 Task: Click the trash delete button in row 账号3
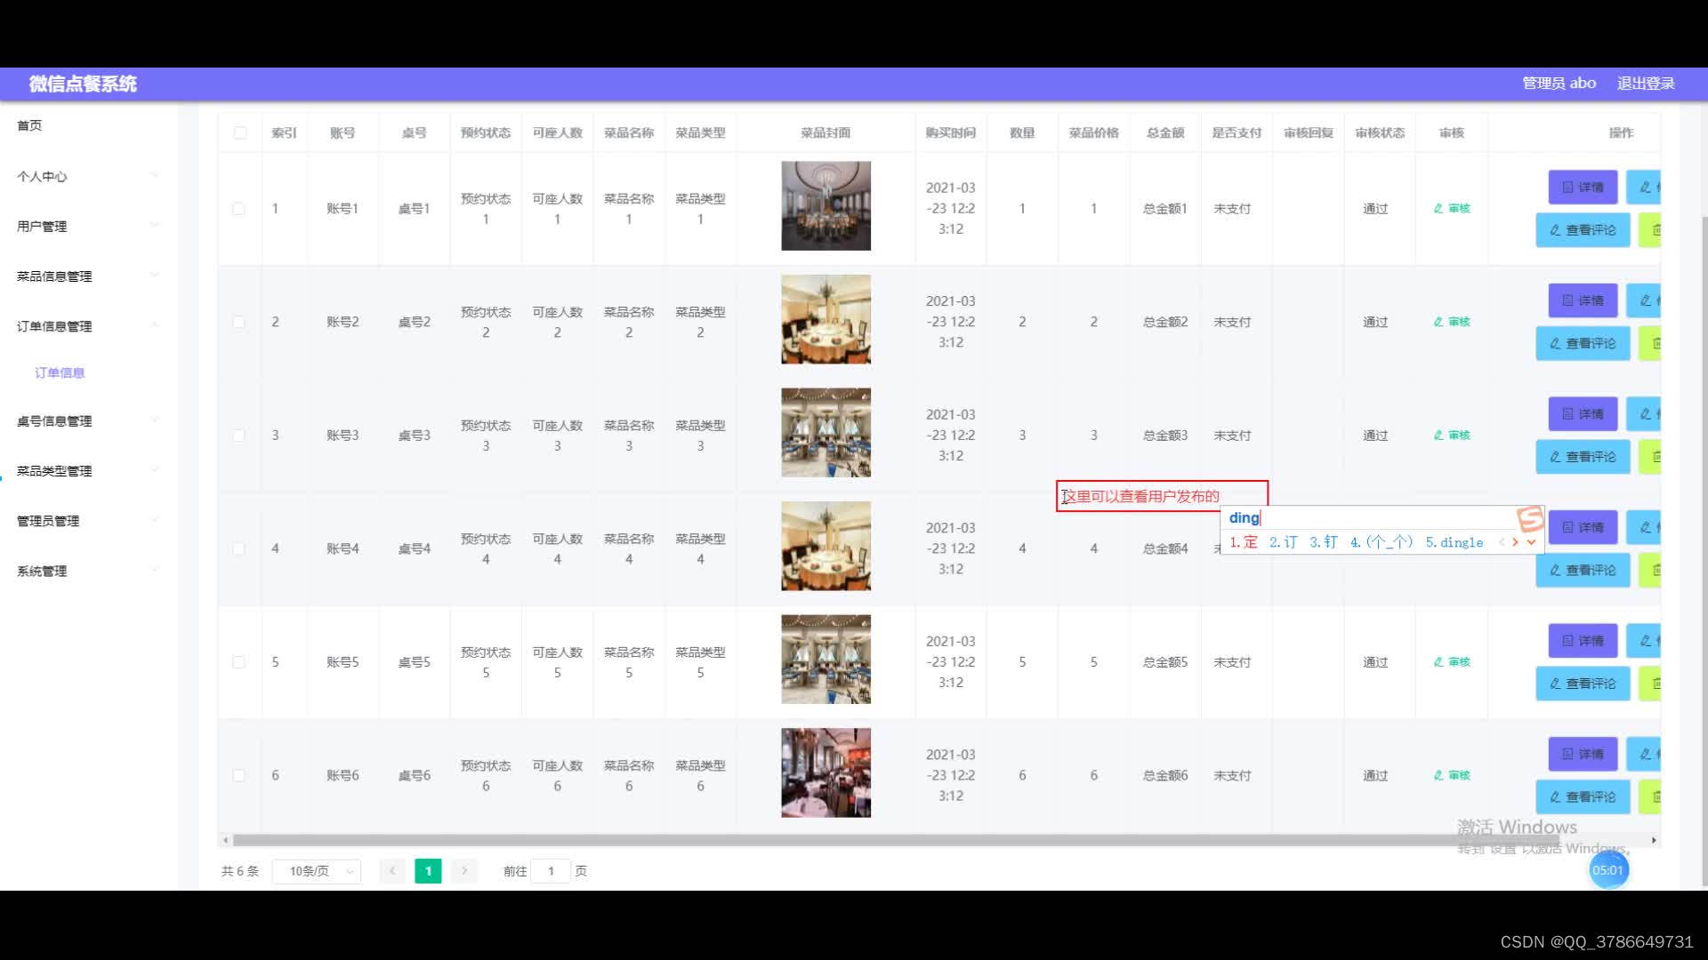click(x=1651, y=457)
